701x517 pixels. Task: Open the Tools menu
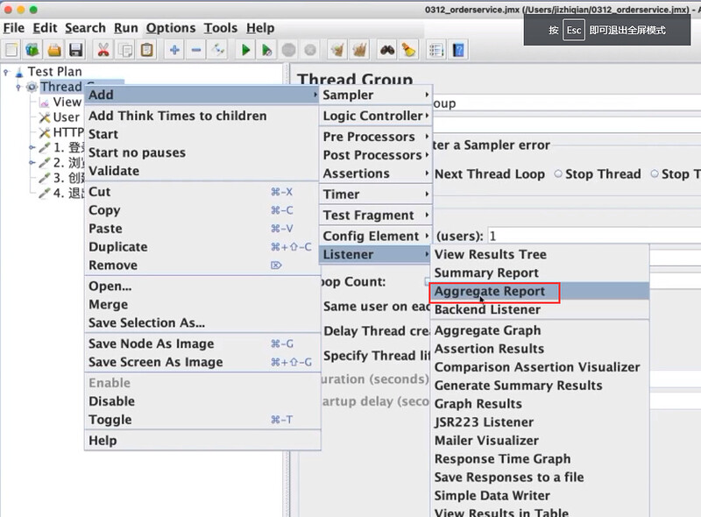(x=221, y=28)
